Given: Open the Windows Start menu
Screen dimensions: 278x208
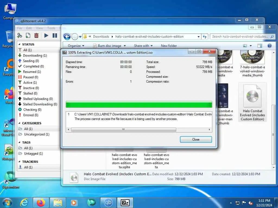Looking at the screenshot, I should [x=7, y=203].
